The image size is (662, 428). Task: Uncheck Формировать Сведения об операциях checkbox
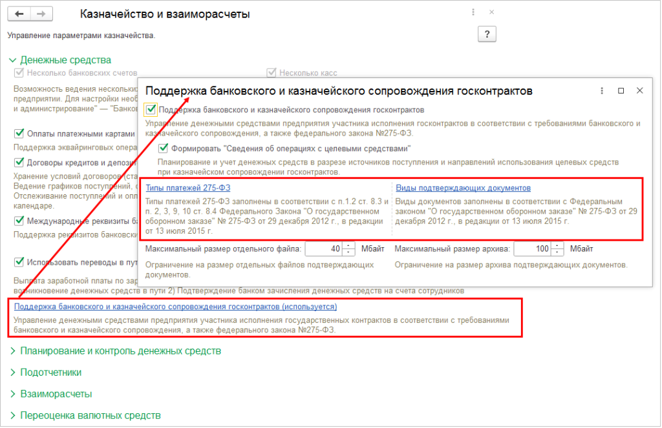pos(164,148)
